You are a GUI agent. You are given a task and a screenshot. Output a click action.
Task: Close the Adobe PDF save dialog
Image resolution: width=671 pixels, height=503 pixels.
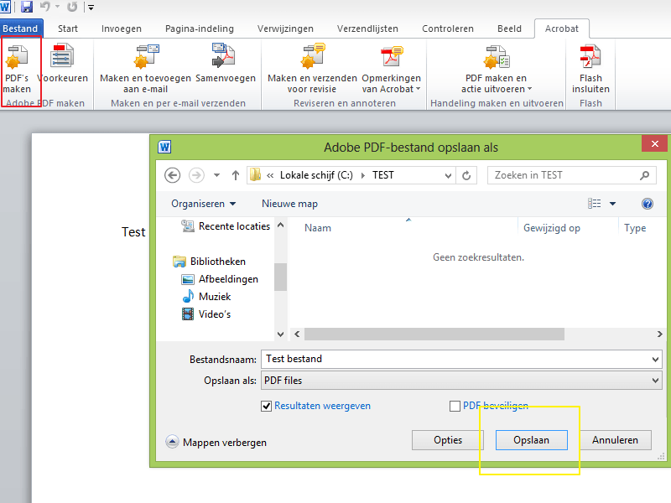654,143
